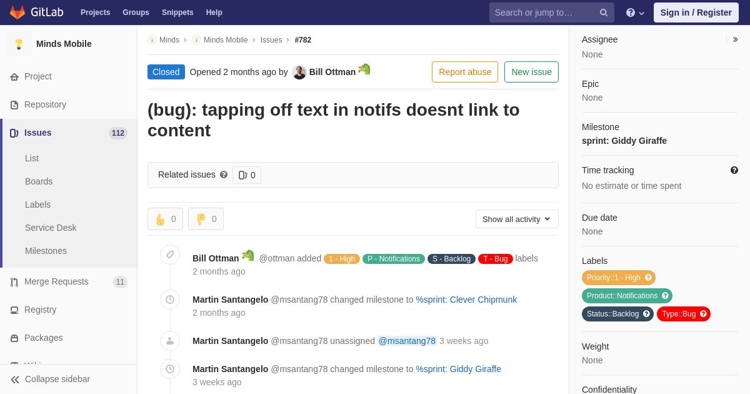Click the Time tracking help icon
Image resolution: width=750 pixels, height=394 pixels.
click(734, 170)
